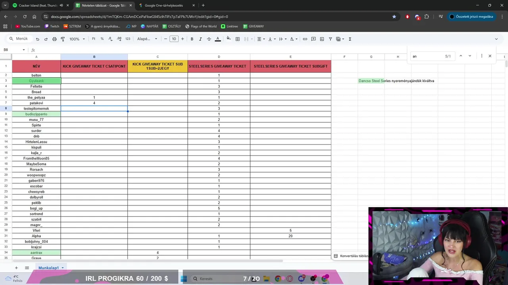The width and height of the screenshot is (508, 285).
Task: Mute the Cracker Island tab audio
Action: (x=61, y=6)
